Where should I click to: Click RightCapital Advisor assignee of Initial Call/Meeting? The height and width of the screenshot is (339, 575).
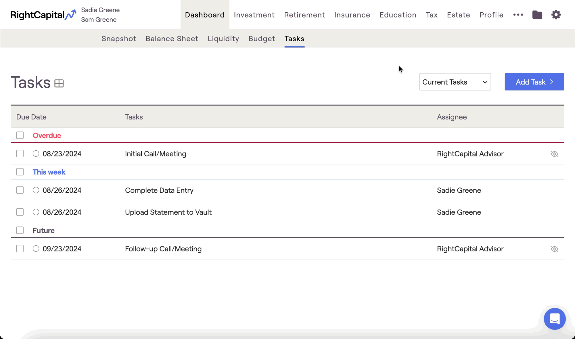coord(470,154)
